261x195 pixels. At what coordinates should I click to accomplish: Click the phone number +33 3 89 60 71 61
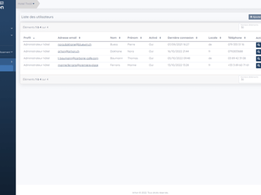(239, 65)
